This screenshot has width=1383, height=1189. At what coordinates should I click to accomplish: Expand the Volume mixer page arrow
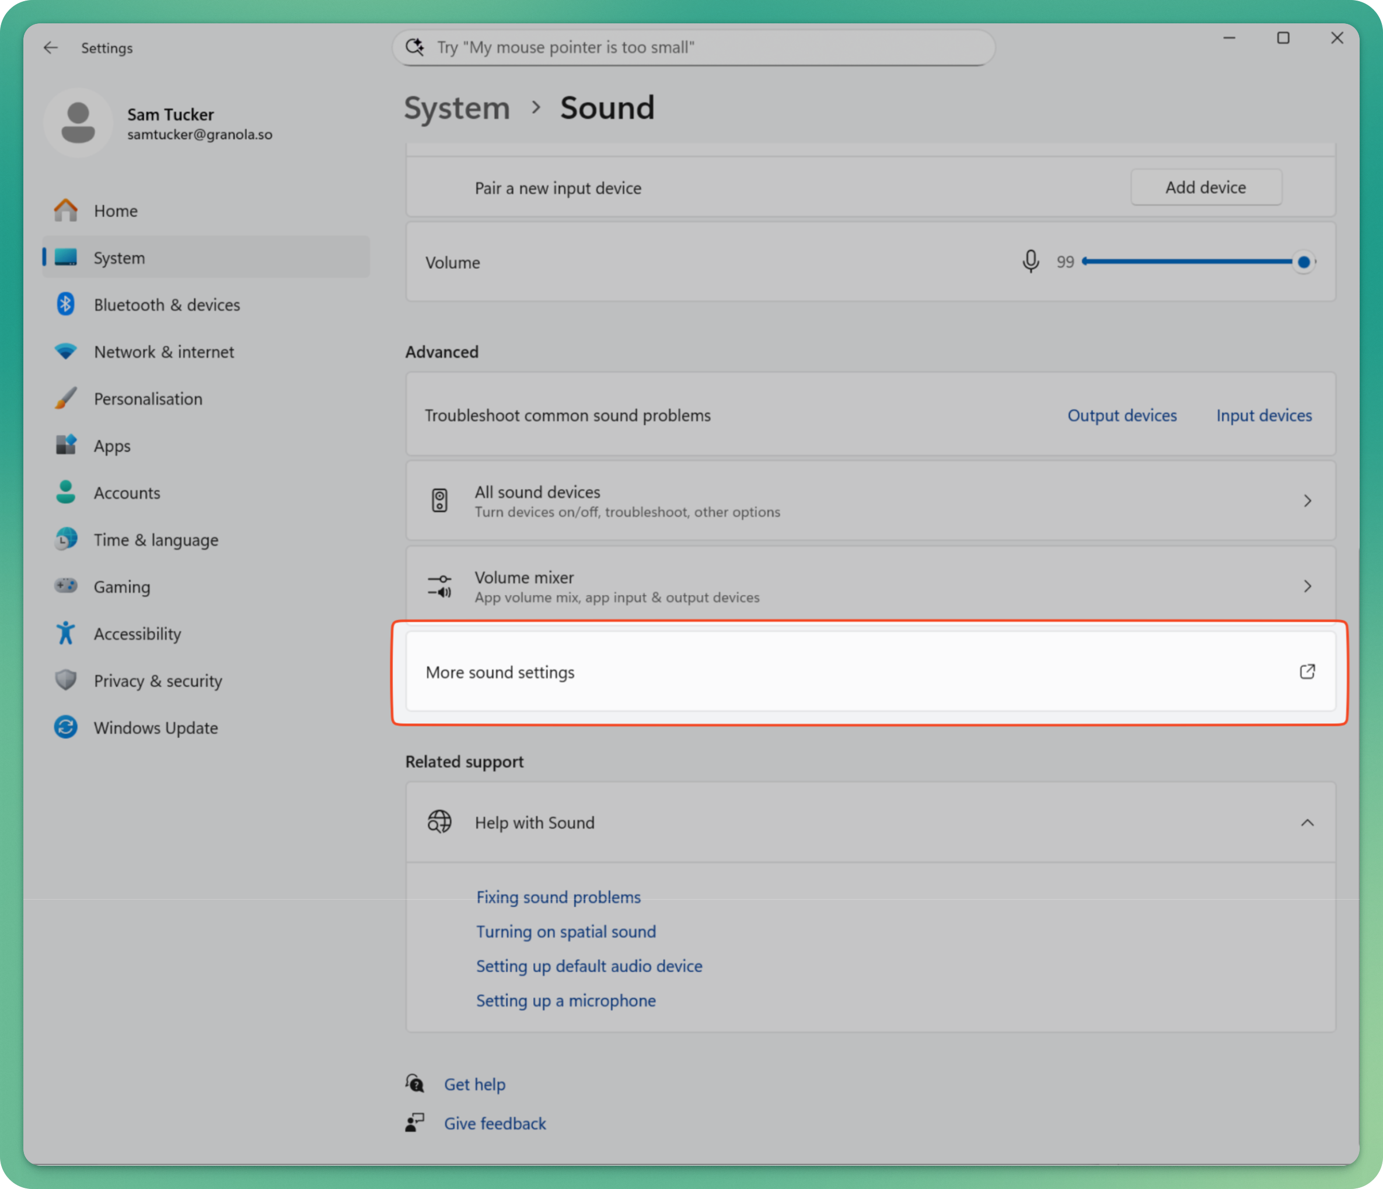click(1307, 586)
